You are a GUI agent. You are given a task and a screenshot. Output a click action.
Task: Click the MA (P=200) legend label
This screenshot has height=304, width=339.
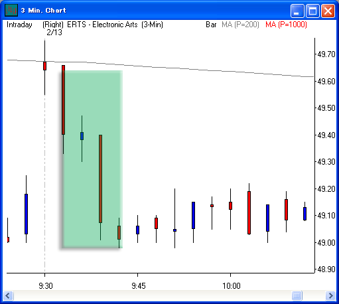click(240, 25)
